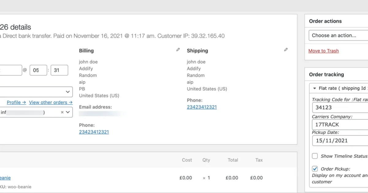This screenshot has width=368, height=193.
Task: Edit billing address with pencil icon
Action: pyautogui.click(x=178, y=50)
